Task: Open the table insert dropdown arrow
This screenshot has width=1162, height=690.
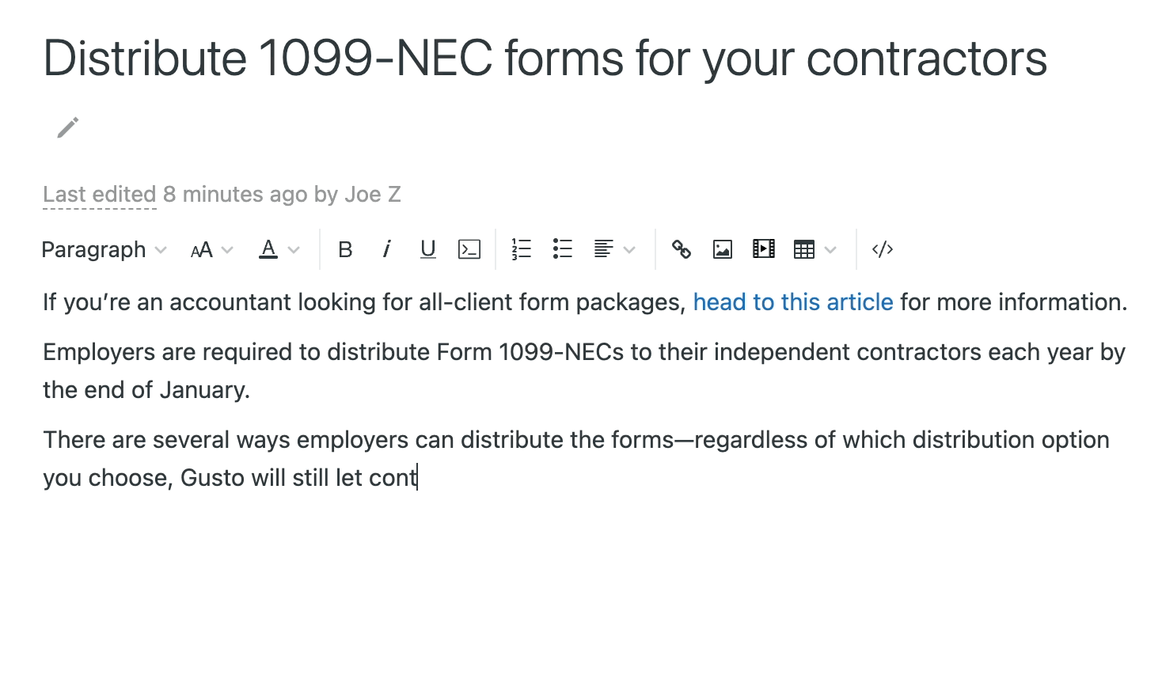Action: coord(830,249)
